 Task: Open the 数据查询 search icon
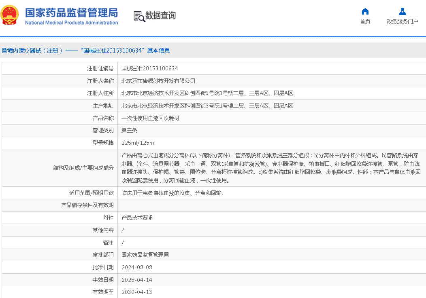pyautogui.click(x=139, y=16)
